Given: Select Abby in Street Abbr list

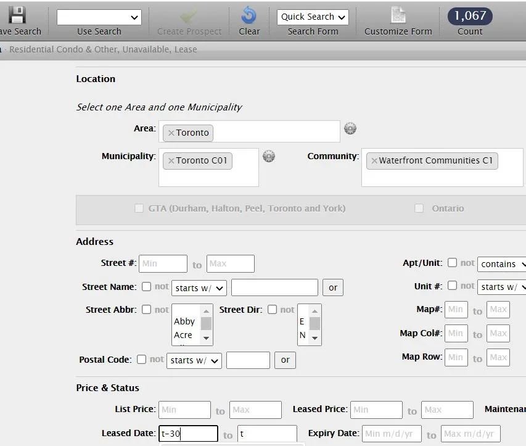Looking at the screenshot, I should pyautogui.click(x=184, y=321).
